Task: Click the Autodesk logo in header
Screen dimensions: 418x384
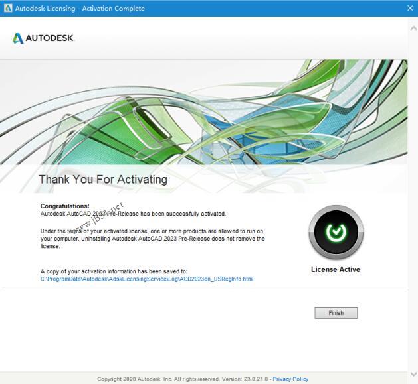Action: (44, 38)
